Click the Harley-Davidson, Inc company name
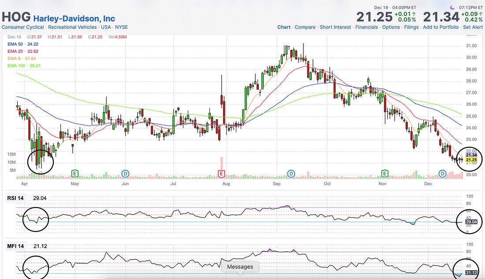 tap(74, 19)
